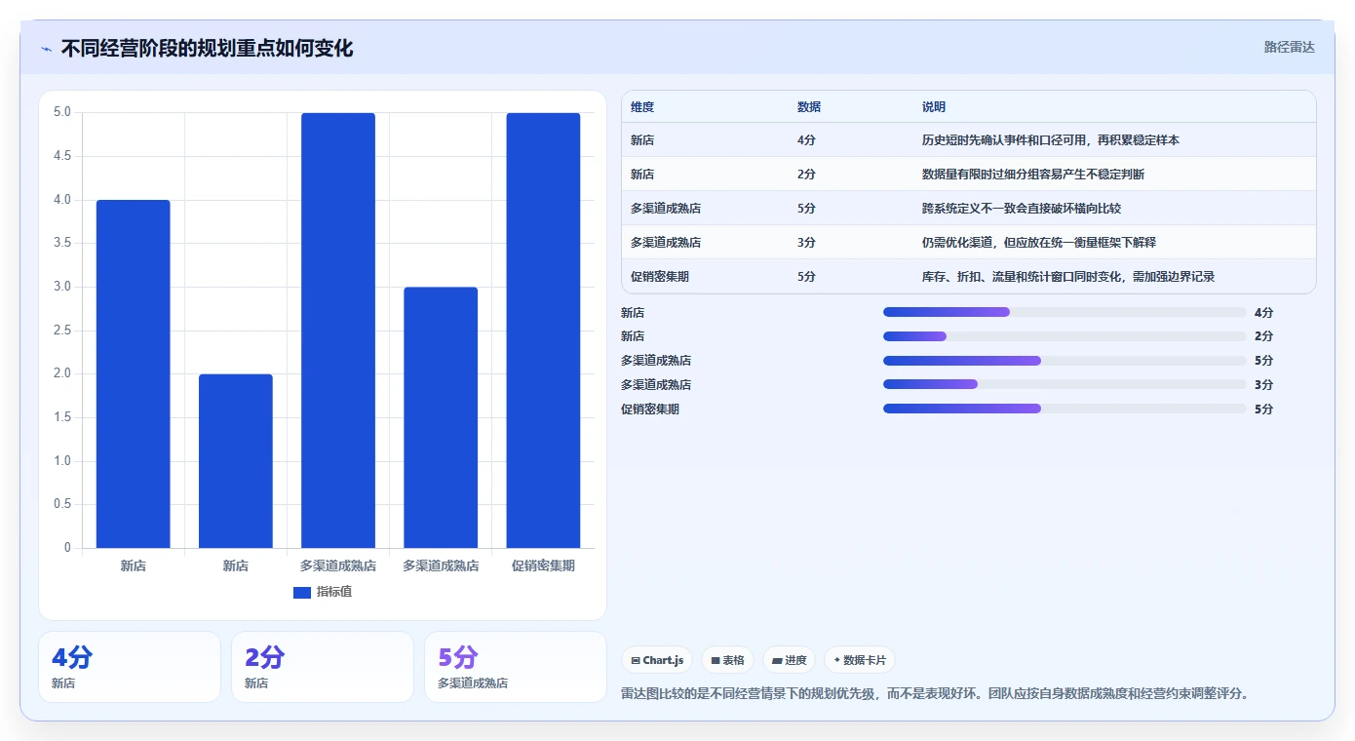Click the progress bar labeled 2分

(x=1065, y=336)
